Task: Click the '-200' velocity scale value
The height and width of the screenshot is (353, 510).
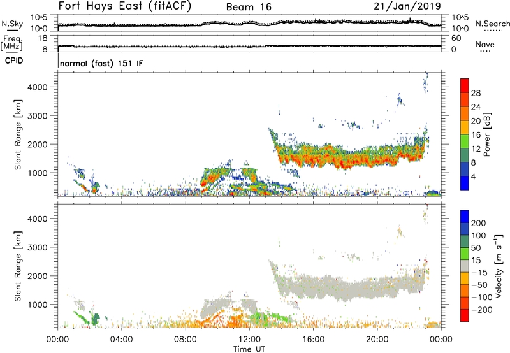Action: pos(481,310)
